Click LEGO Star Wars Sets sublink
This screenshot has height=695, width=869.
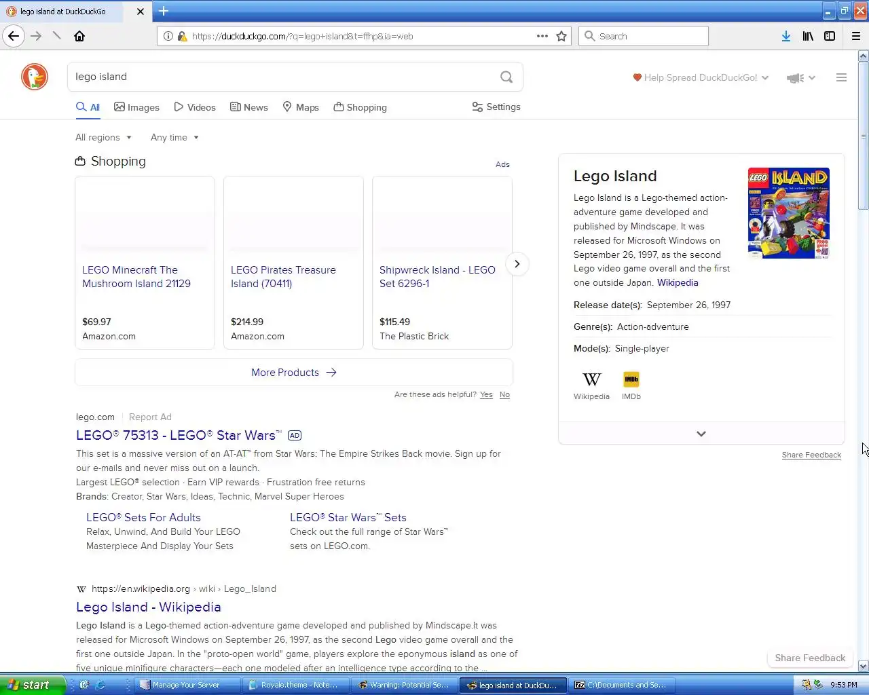(348, 518)
